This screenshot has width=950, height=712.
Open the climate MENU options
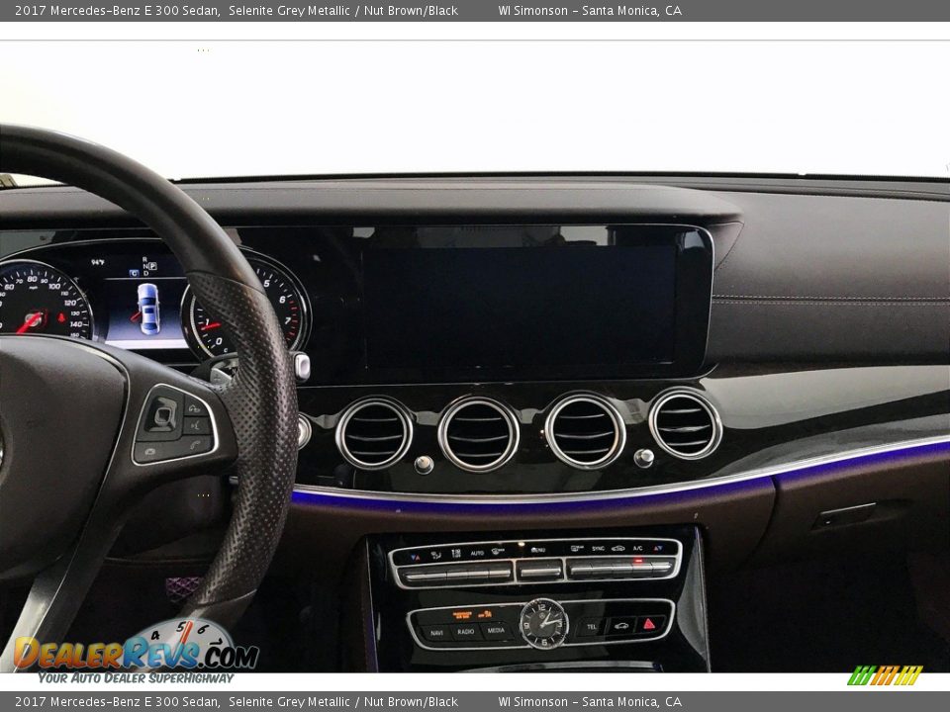click(537, 550)
